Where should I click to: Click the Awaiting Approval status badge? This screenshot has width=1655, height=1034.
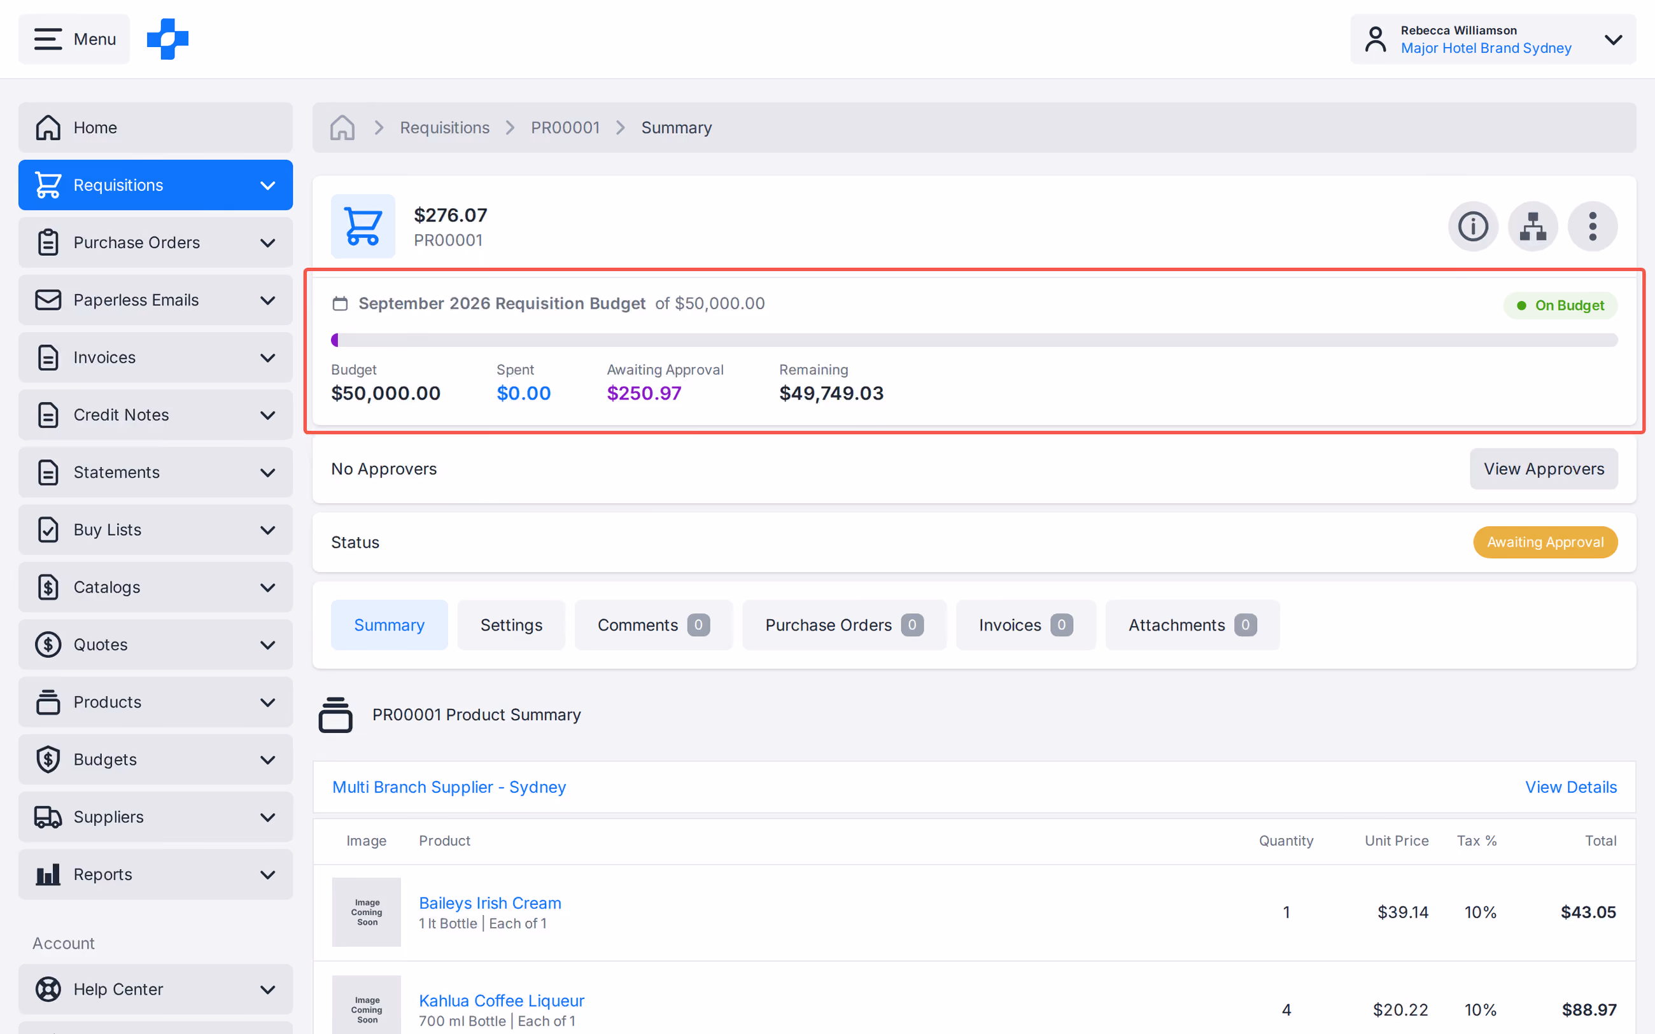1545,542
